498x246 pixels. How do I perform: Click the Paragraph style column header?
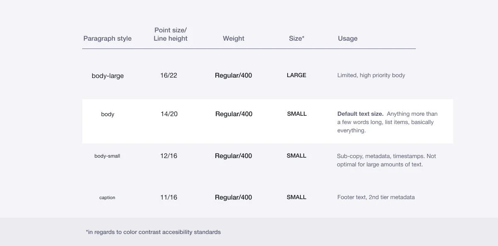tap(107, 39)
